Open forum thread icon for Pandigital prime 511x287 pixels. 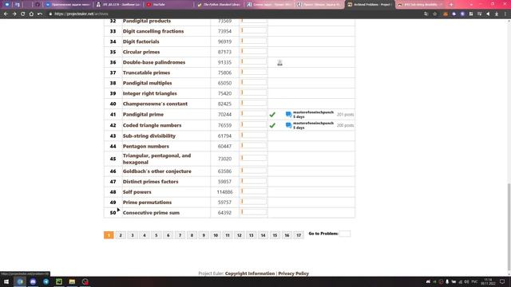point(288,114)
